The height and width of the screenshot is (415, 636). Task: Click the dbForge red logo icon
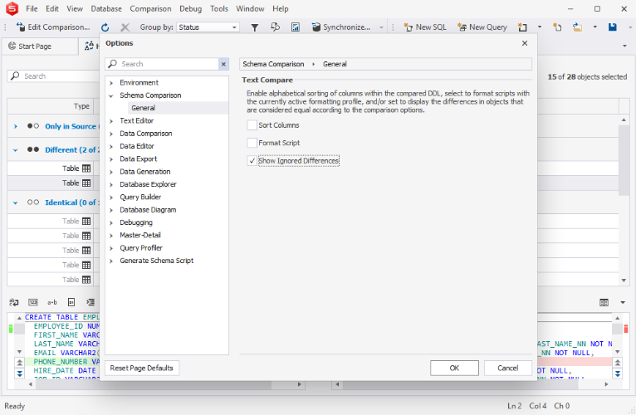12,8
